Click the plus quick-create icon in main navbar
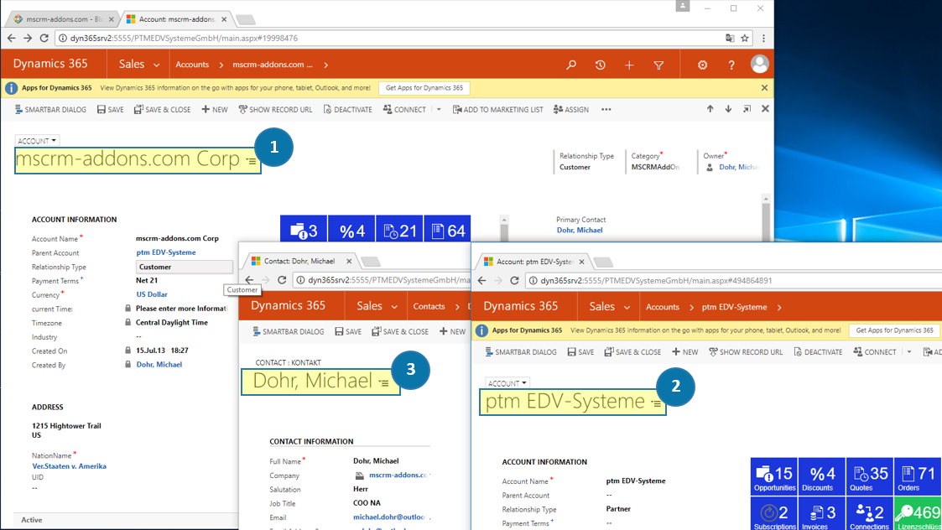 click(x=629, y=65)
